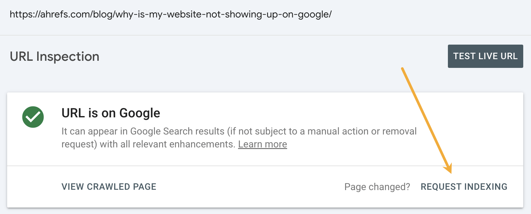Click the URL Inspection page title
Image resolution: width=531 pixels, height=214 pixels.
pyautogui.click(x=54, y=57)
